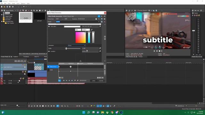This screenshot has height=115, width=205.
Task: Toggle sync cursor button in keyframe controller
Action: [60, 80]
